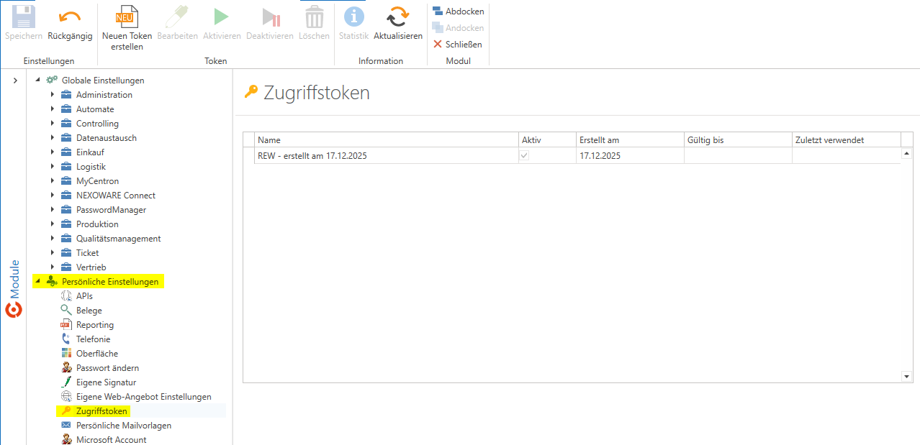Select the Produktion briefcase icon
This screenshot has height=445, width=920.
pos(66,224)
